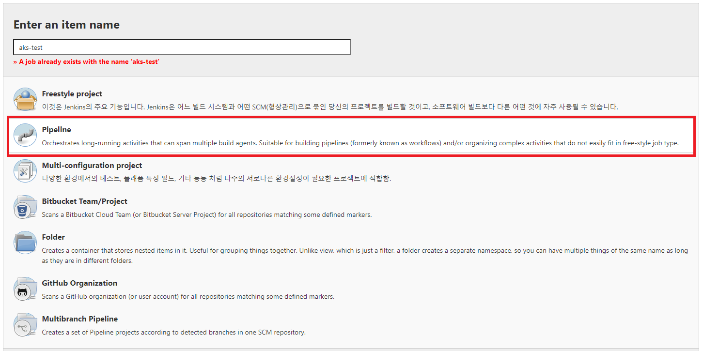Image resolution: width=703 pixels, height=351 pixels.
Task: Select the Pipeline item title
Action: tap(57, 130)
